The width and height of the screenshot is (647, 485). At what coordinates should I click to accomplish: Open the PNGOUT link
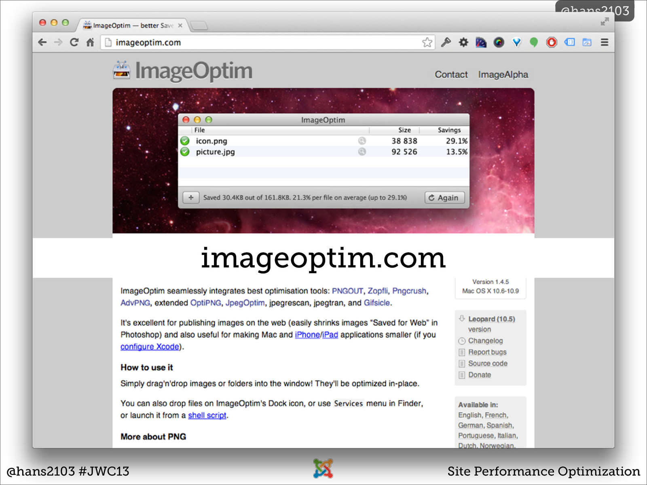click(x=347, y=291)
